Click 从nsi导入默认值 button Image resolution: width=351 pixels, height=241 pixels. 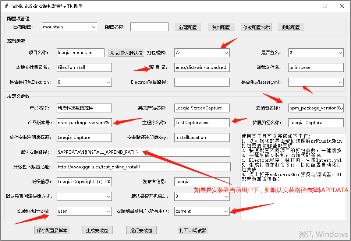coord(126,53)
